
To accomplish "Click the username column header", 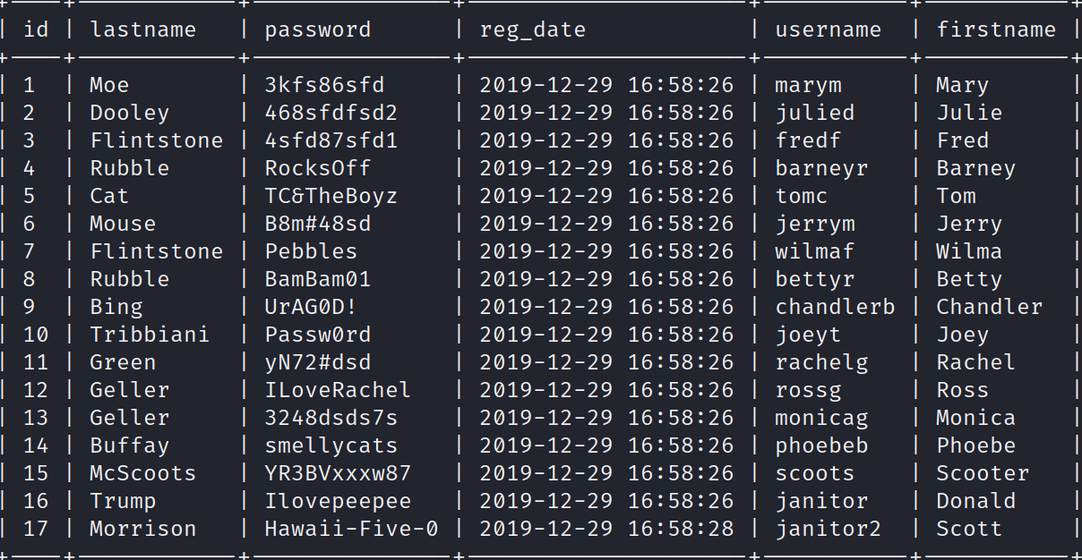I will [828, 30].
